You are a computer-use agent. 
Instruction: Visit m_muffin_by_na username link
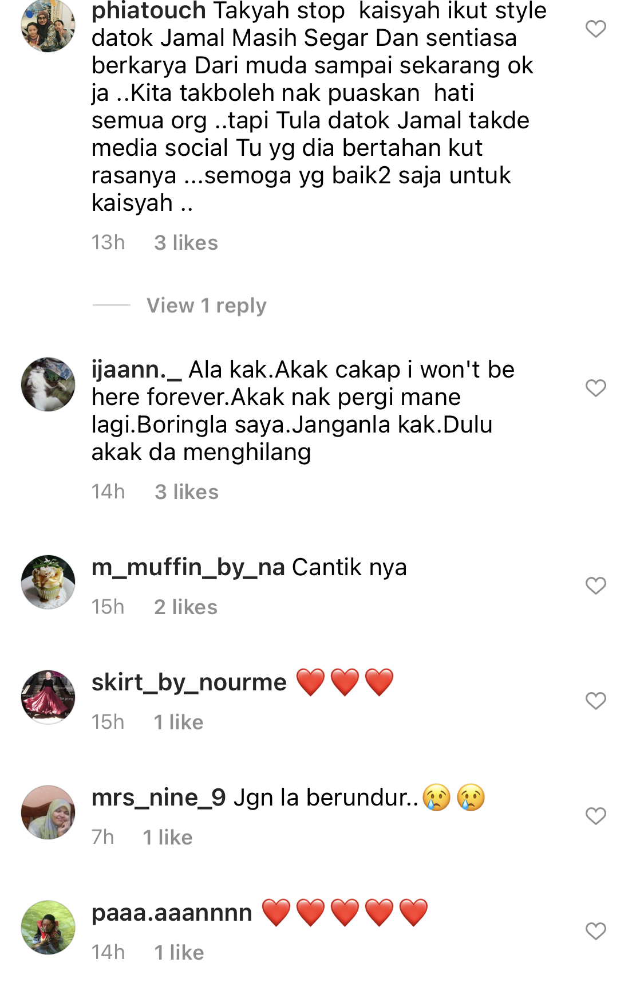click(x=188, y=567)
